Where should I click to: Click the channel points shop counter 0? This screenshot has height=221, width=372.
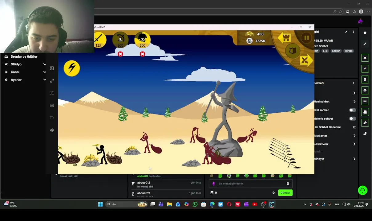(x=214, y=193)
